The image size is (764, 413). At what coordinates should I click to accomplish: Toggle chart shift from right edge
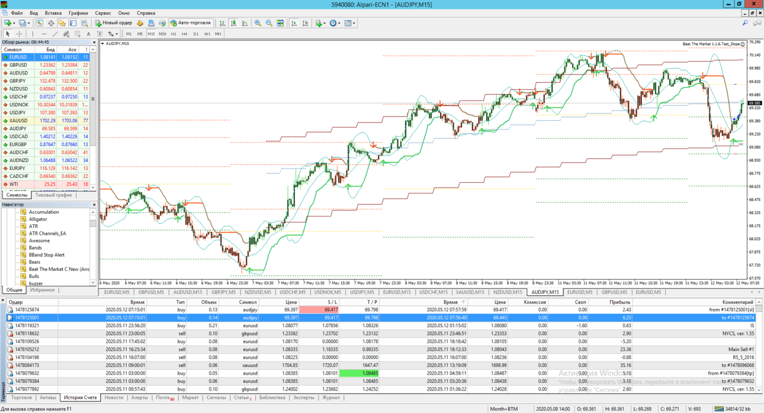(x=305, y=23)
